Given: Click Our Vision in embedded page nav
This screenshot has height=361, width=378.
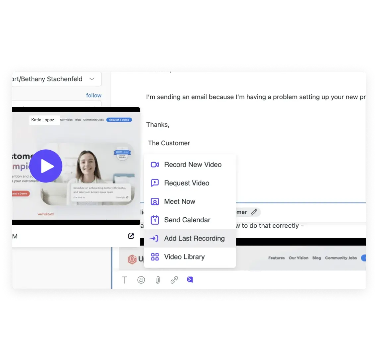Looking at the screenshot, I should click(298, 258).
